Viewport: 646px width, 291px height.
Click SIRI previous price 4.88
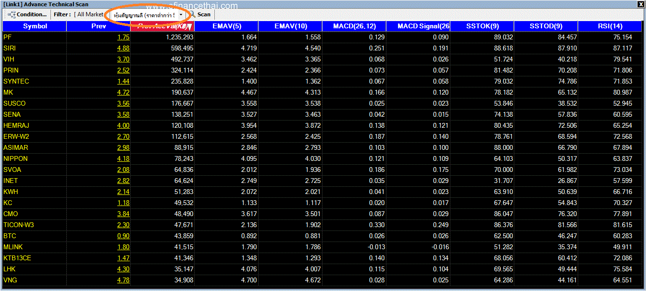click(123, 48)
